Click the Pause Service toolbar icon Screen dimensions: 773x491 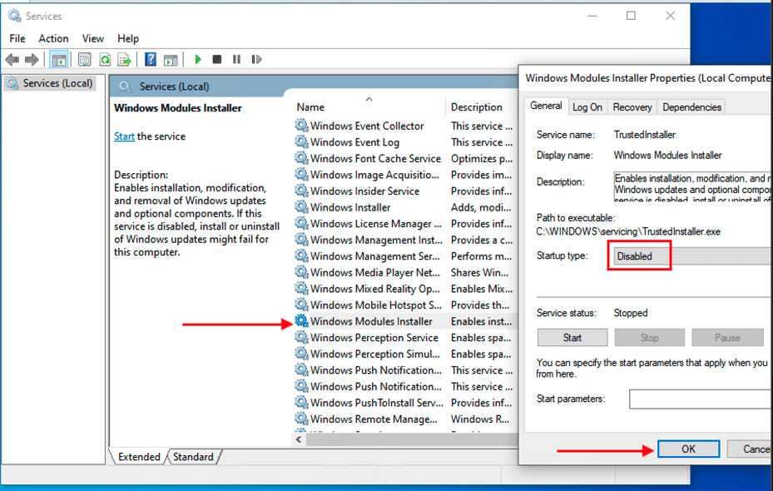(237, 59)
